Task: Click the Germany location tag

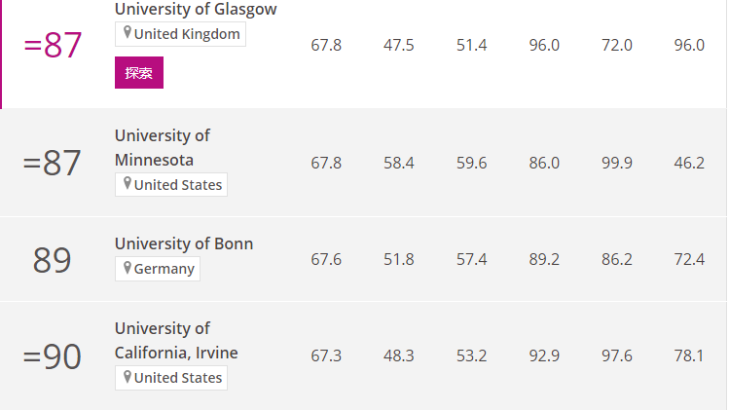Action: tap(158, 269)
